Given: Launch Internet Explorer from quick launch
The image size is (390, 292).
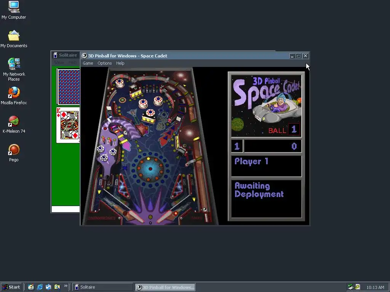Looking at the screenshot, I should point(40,287).
